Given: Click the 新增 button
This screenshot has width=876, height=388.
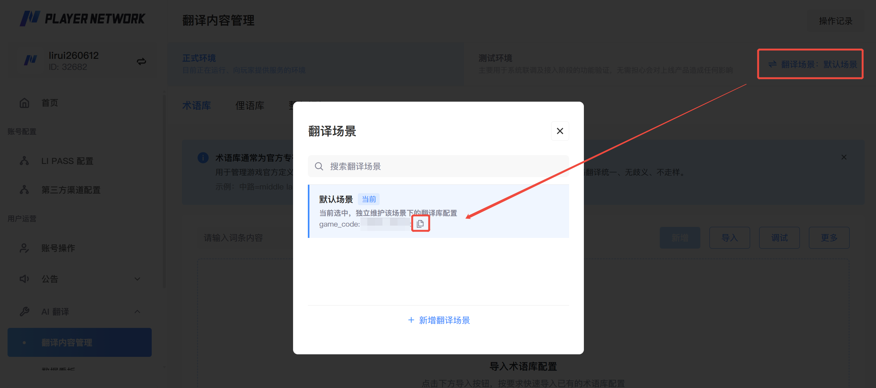Looking at the screenshot, I should tap(680, 238).
